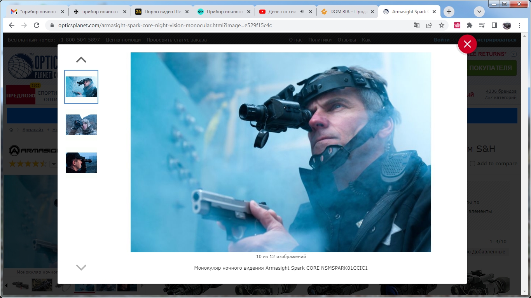The width and height of the screenshot is (531, 298).
Task: Expand the star rating dropdown arrow
Action: [54, 164]
